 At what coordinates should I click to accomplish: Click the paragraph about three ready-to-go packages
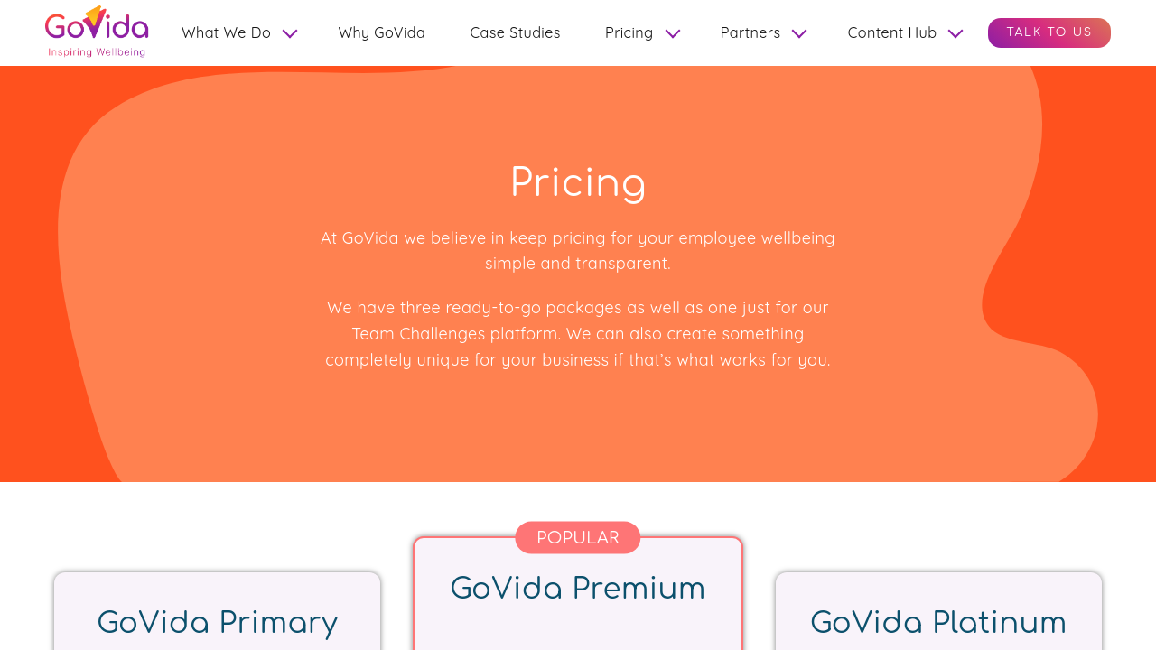(578, 334)
